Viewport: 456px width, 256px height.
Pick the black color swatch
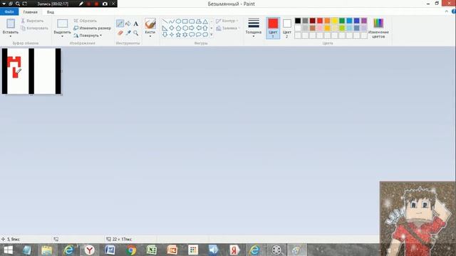pos(298,21)
